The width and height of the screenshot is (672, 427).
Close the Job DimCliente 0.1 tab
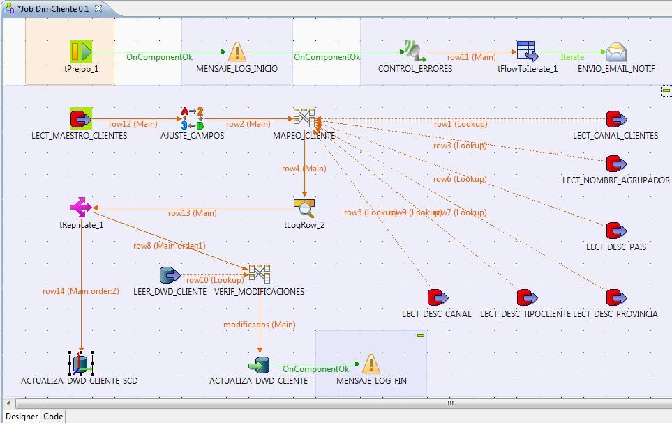98,8
